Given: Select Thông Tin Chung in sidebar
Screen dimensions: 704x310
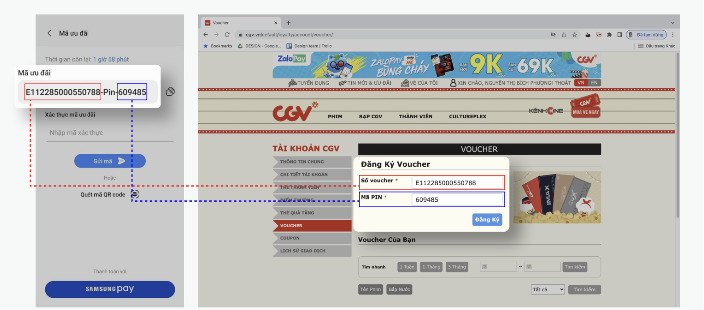Looking at the screenshot, I should [x=312, y=162].
